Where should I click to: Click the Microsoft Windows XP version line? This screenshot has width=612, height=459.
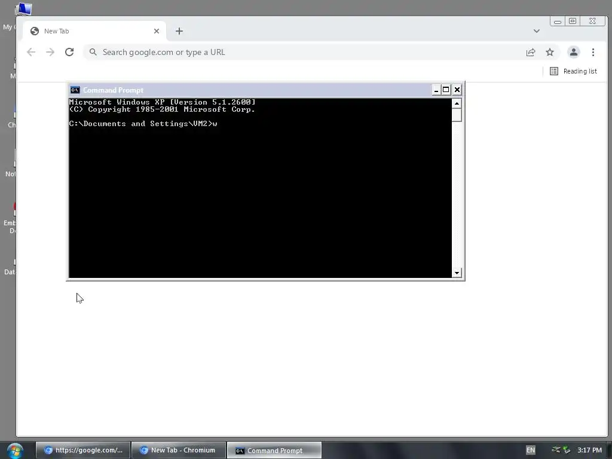(162, 102)
